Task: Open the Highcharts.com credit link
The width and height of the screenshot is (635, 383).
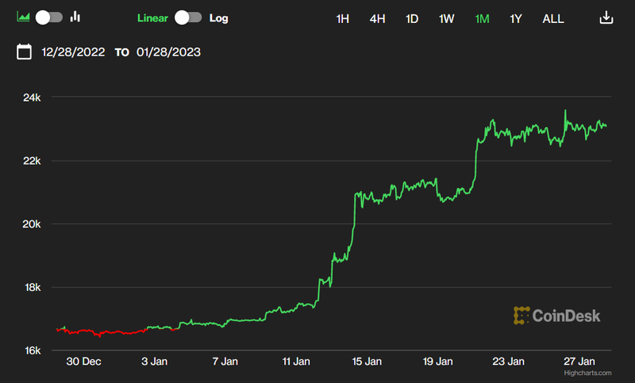Action: click(584, 372)
